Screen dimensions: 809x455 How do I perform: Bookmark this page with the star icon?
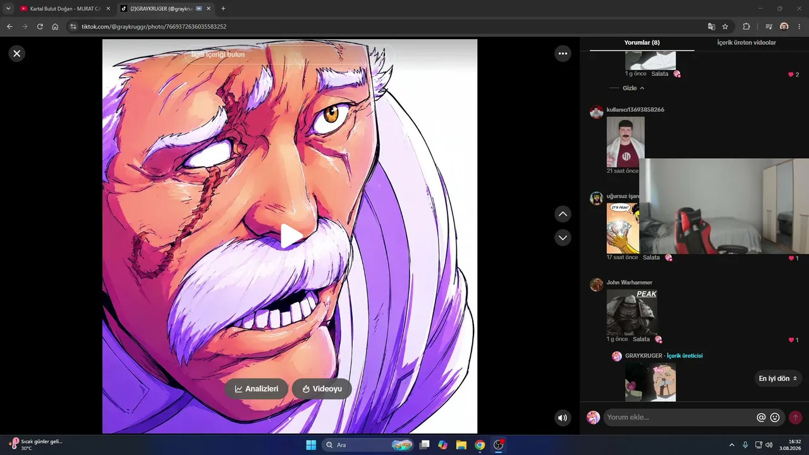[725, 27]
